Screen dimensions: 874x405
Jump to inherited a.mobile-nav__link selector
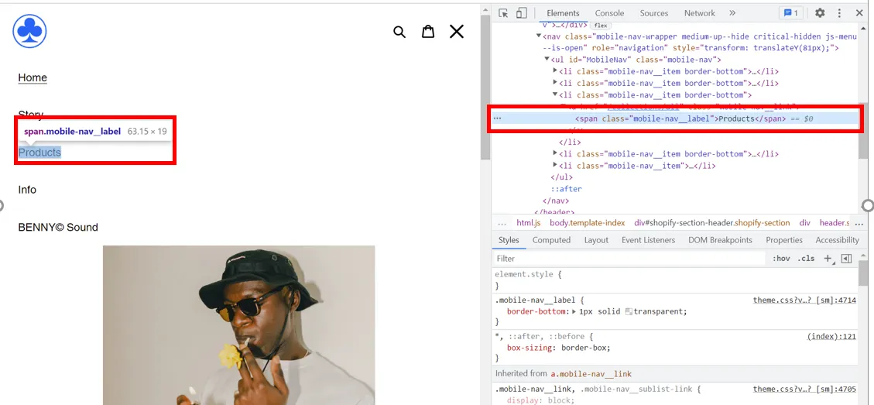click(x=591, y=374)
